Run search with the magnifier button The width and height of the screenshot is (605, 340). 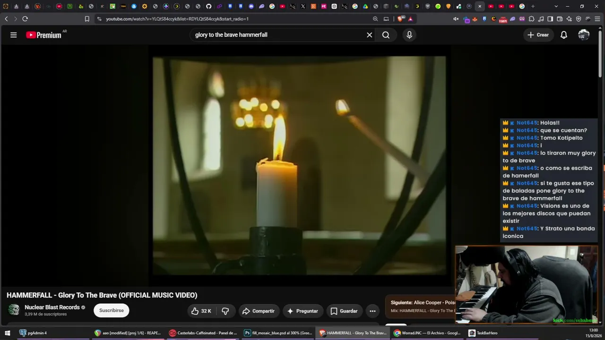point(386,35)
